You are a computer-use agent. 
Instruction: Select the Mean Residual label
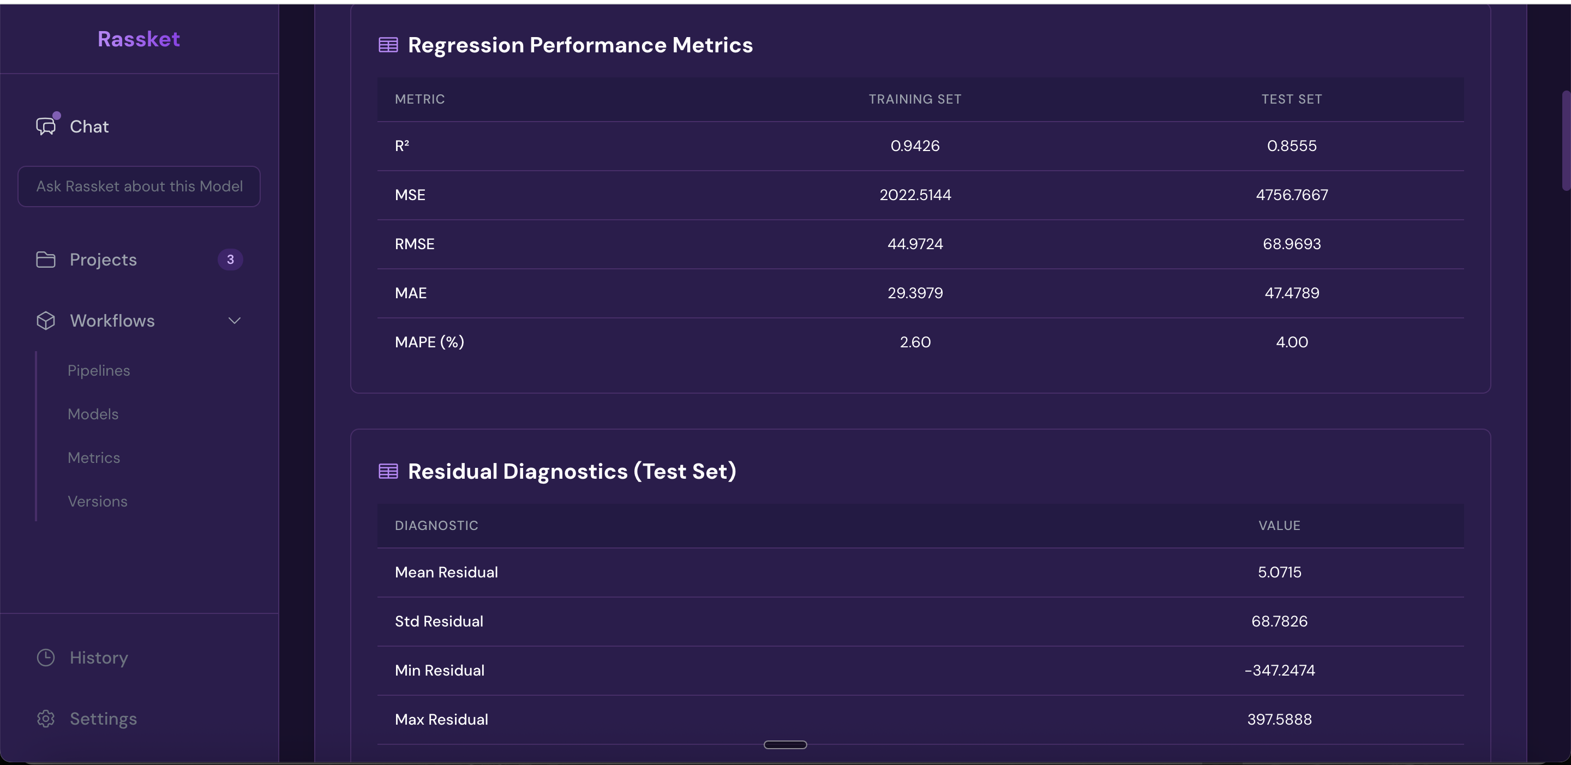446,572
